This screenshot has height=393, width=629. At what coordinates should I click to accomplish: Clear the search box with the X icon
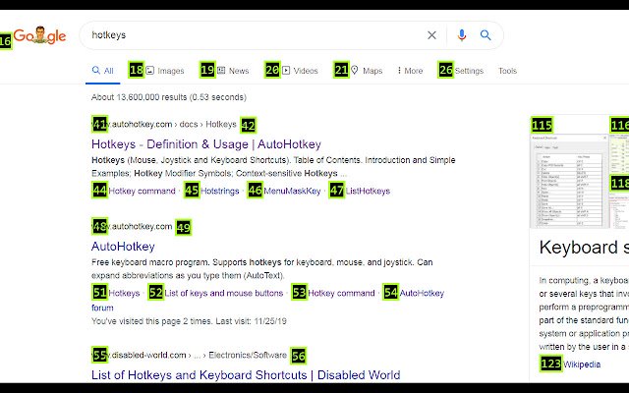pos(431,35)
